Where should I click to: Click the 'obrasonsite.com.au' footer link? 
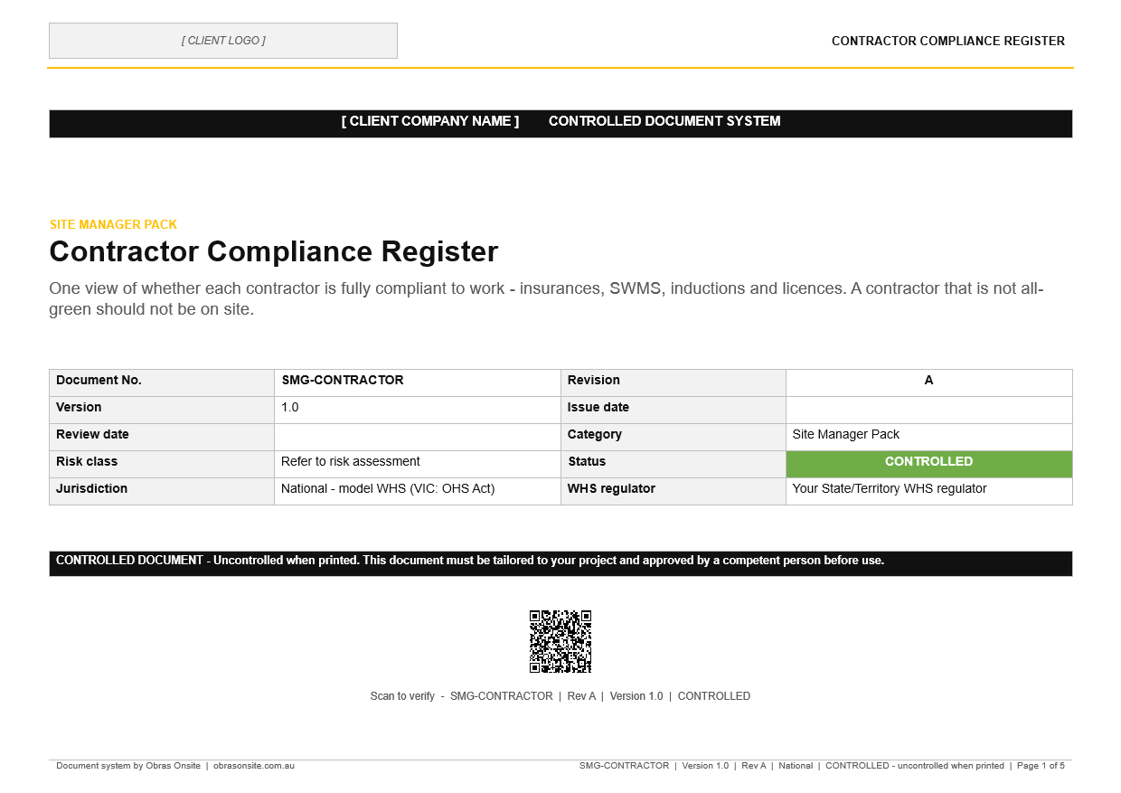pyautogui.click(x=254, y=766)
